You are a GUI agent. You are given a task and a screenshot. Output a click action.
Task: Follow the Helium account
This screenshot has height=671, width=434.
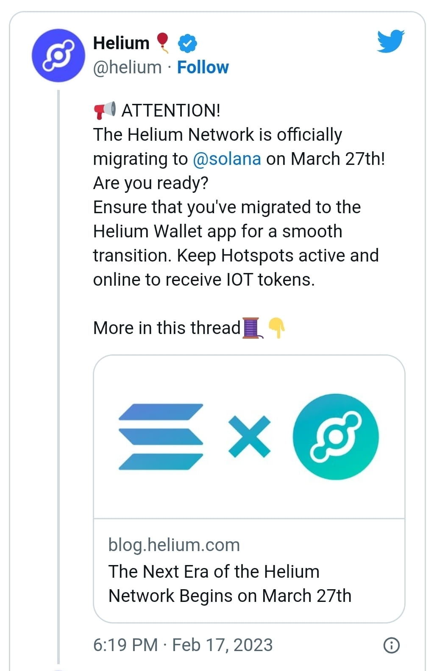click(203, 67)
